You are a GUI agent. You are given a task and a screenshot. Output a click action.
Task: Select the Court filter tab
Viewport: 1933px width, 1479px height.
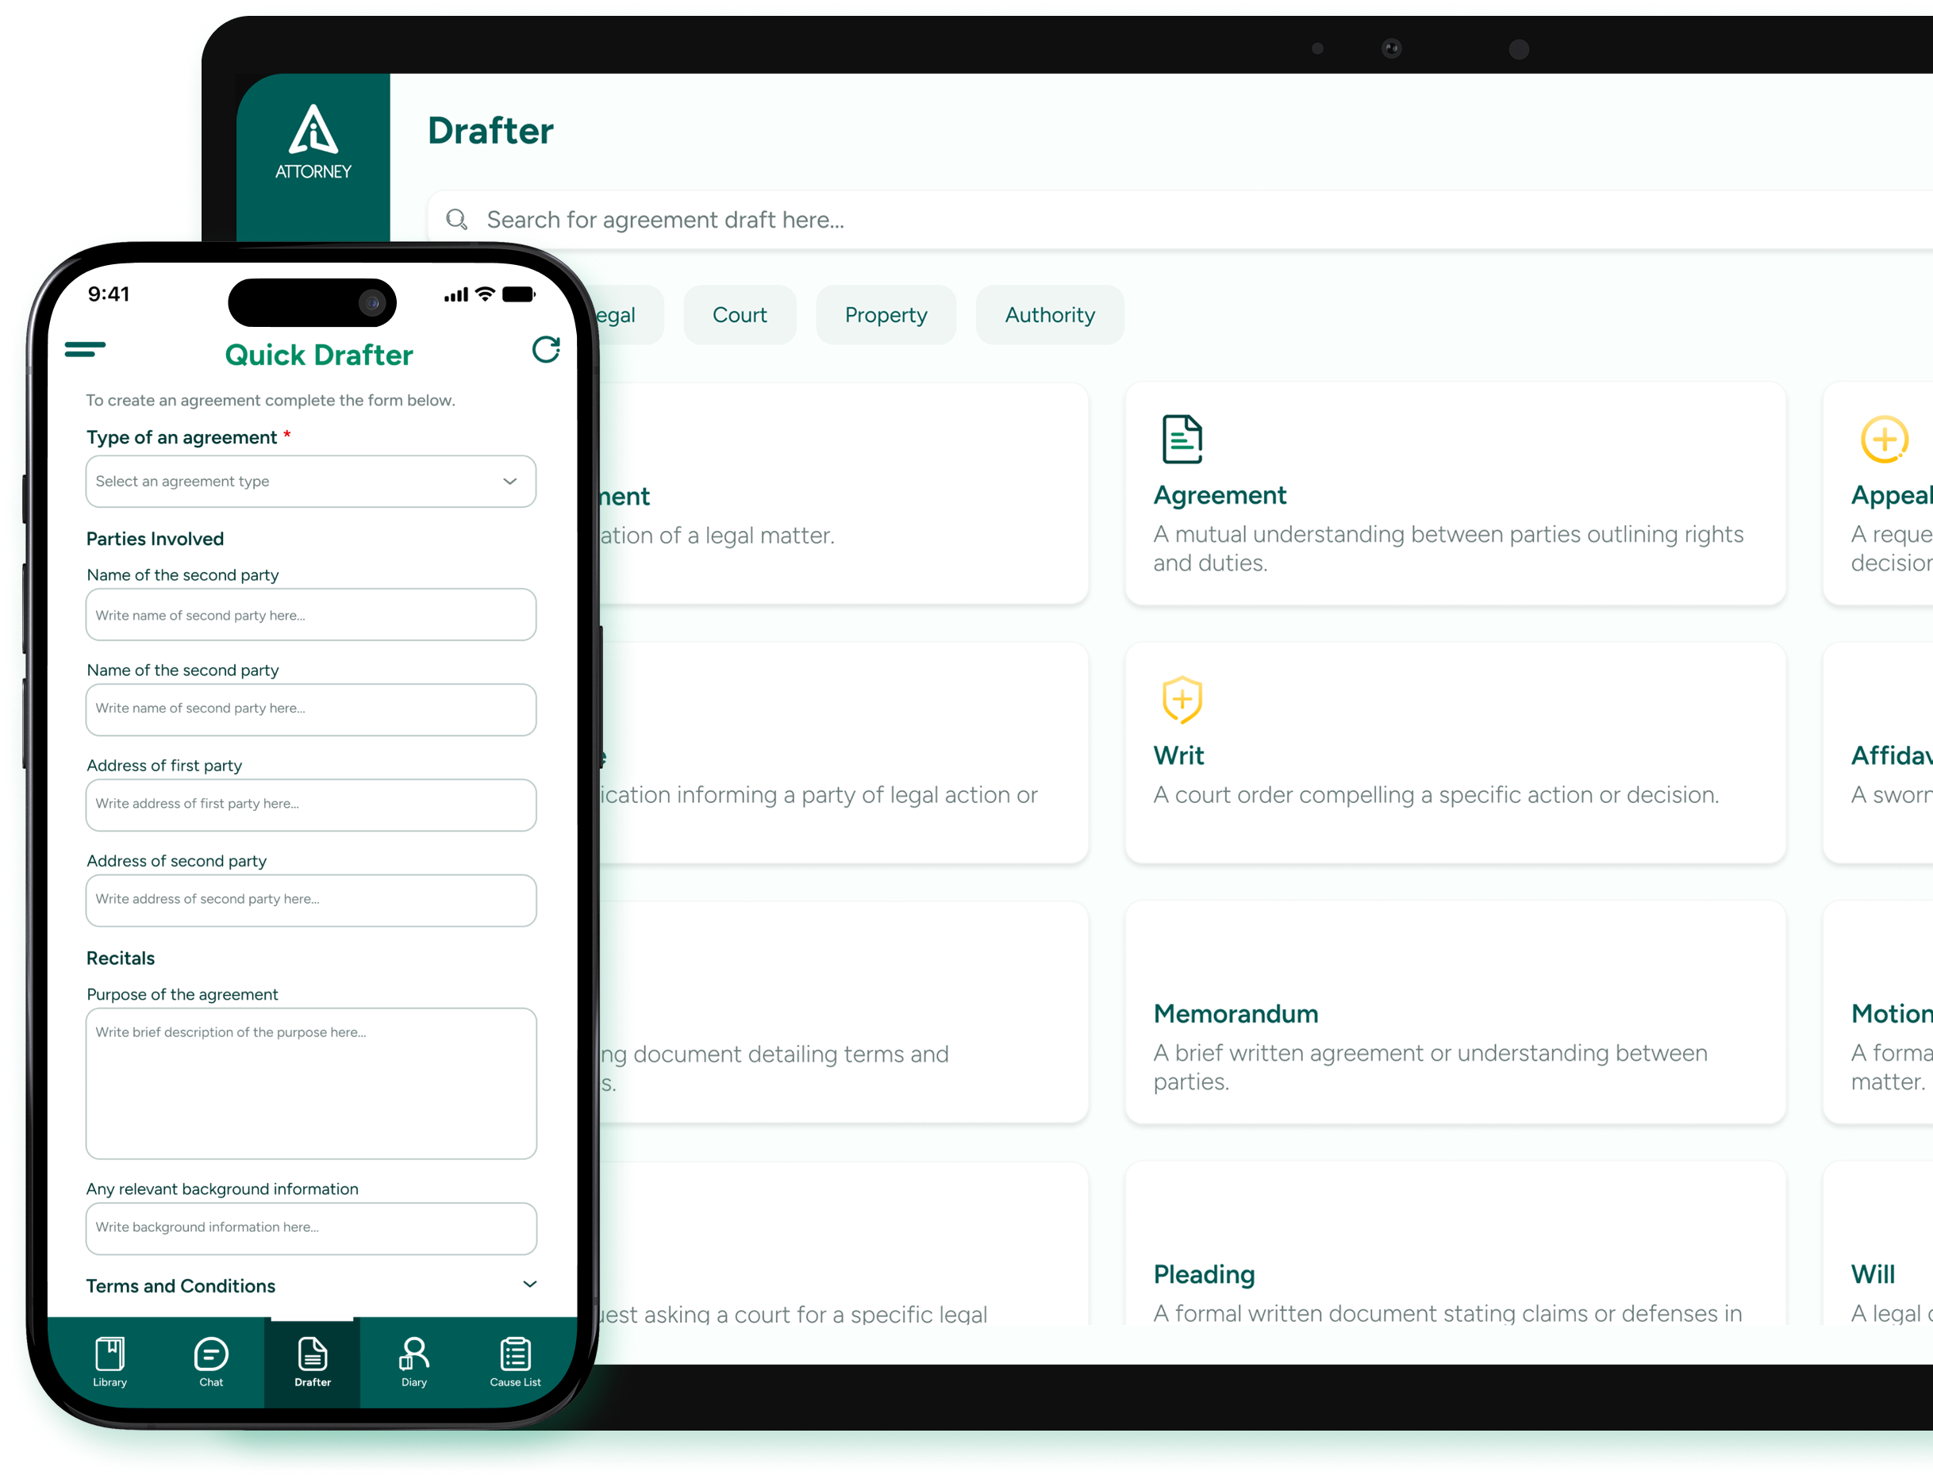click(740, 315)
